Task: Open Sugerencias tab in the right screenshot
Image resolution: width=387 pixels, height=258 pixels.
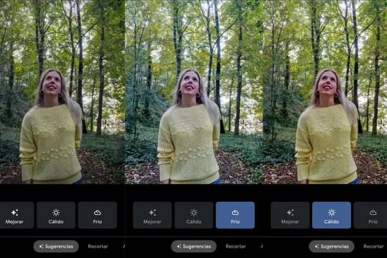Action: coord(332,246)
